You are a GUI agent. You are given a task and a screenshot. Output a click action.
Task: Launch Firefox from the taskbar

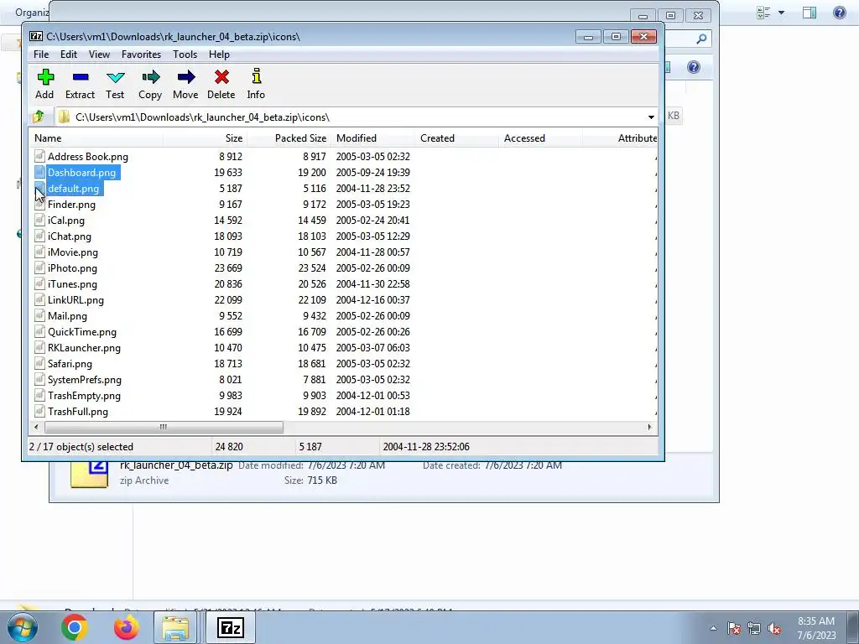pos(127,627)
